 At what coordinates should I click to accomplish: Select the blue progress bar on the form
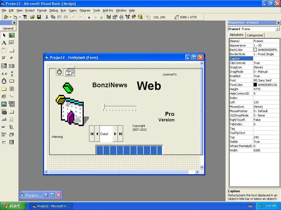pos(129,150)
